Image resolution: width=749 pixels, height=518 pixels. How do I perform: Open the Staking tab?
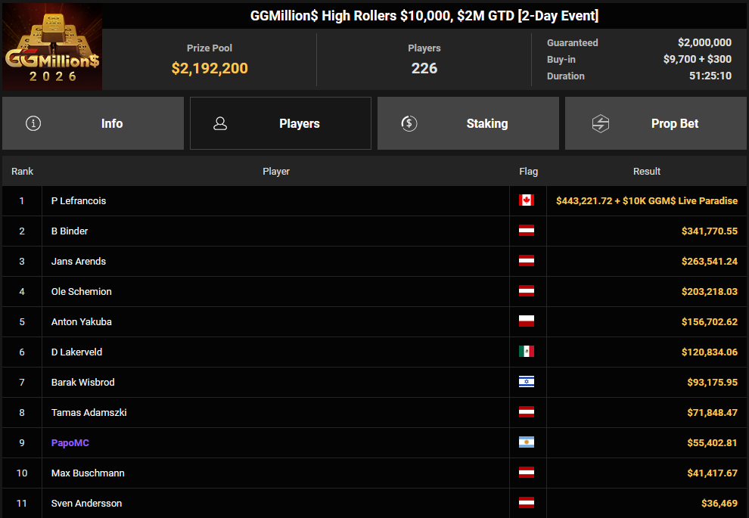tap(468, 123)
